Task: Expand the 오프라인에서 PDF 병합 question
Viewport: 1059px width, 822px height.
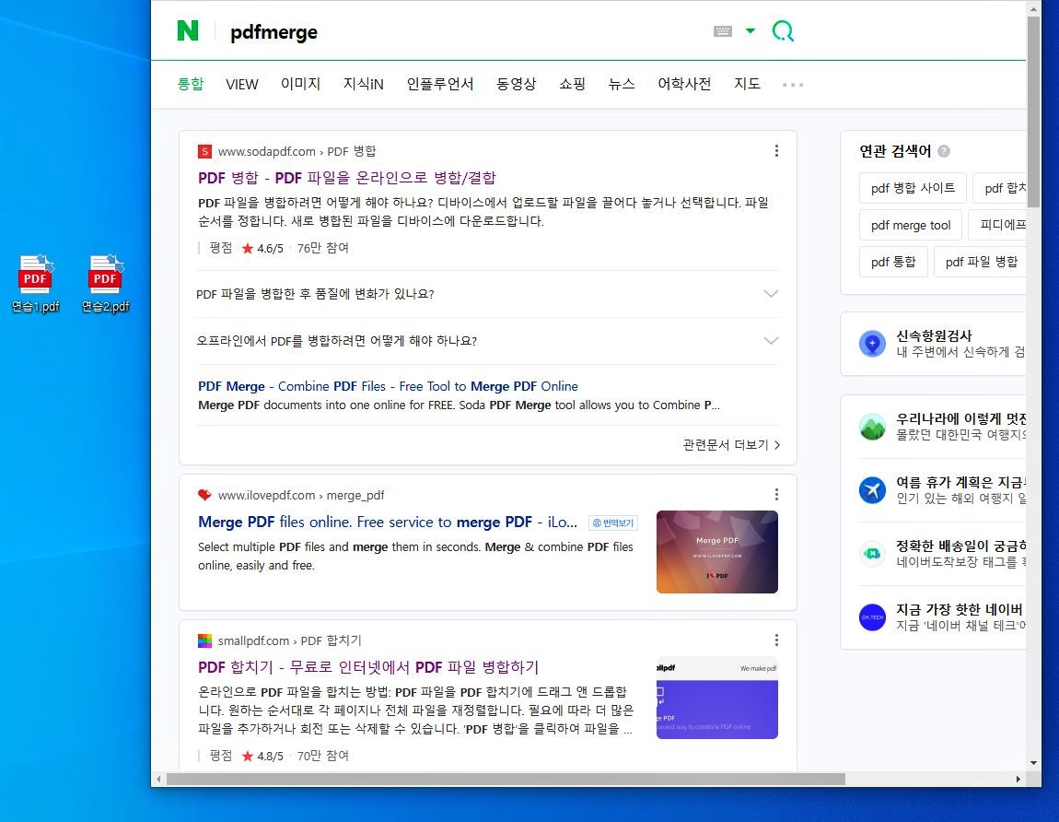Action: pos(488,341)
